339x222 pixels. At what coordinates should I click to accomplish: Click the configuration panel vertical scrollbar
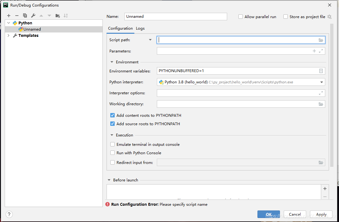point(332,95)
